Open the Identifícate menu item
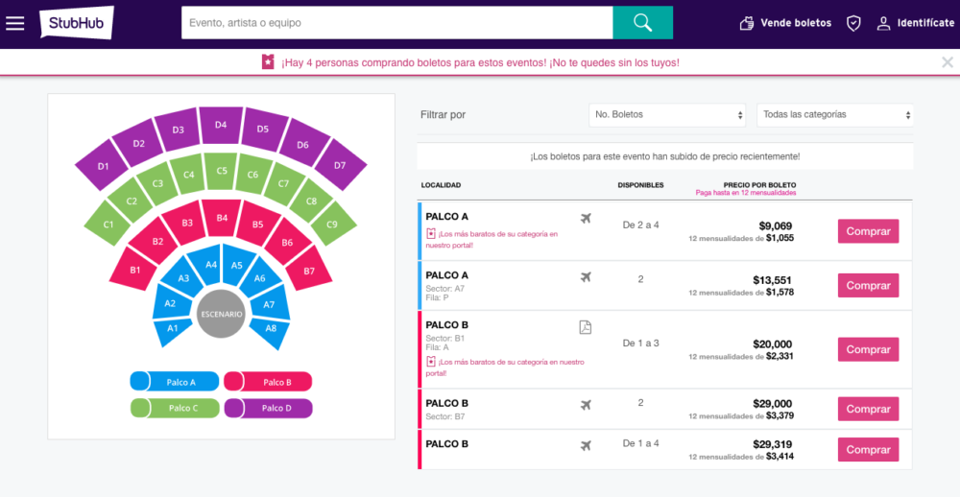Image resolution: width=960 pixels, height=497 pixels. (925, 23)
